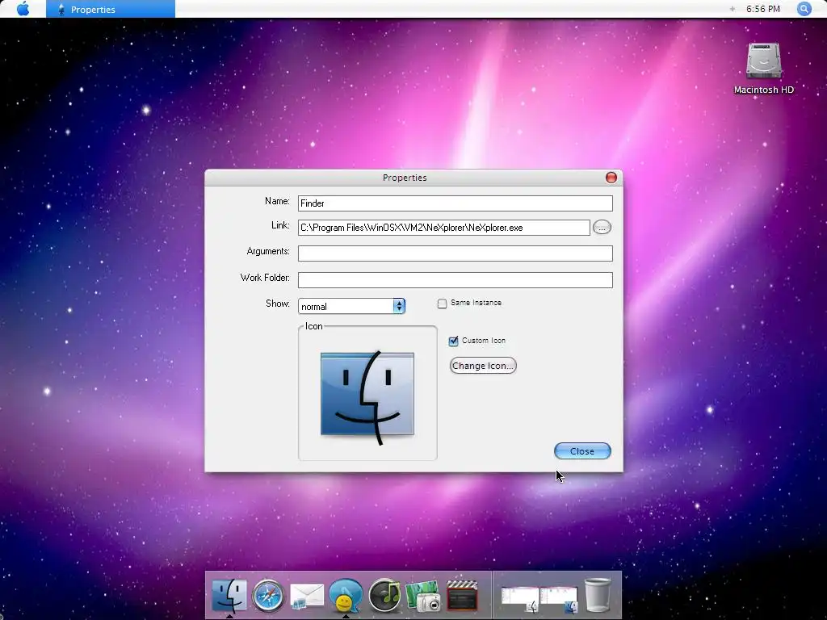The image size is (827, 620).
Task: Open the Mail envelope icon in dock
Action: click(x=307, y=597)
